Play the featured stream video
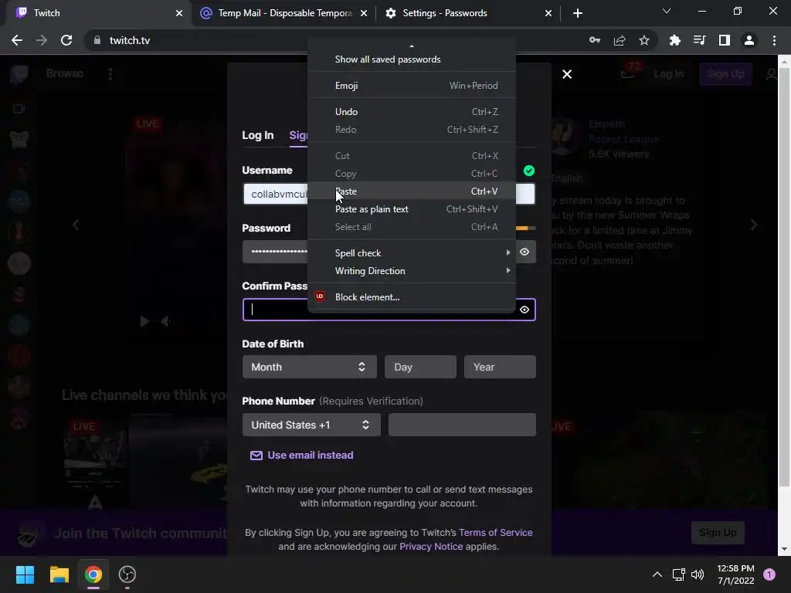The image size is (791, 593). [144, 321]
